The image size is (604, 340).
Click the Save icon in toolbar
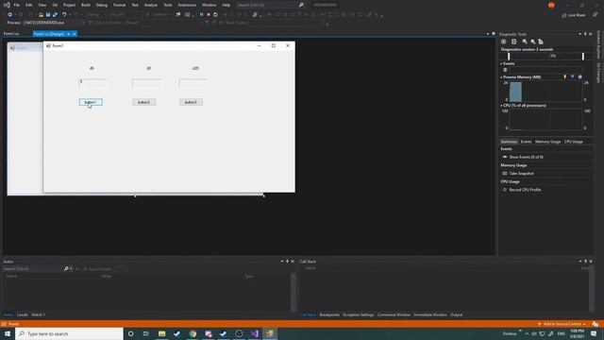point(48,15)
